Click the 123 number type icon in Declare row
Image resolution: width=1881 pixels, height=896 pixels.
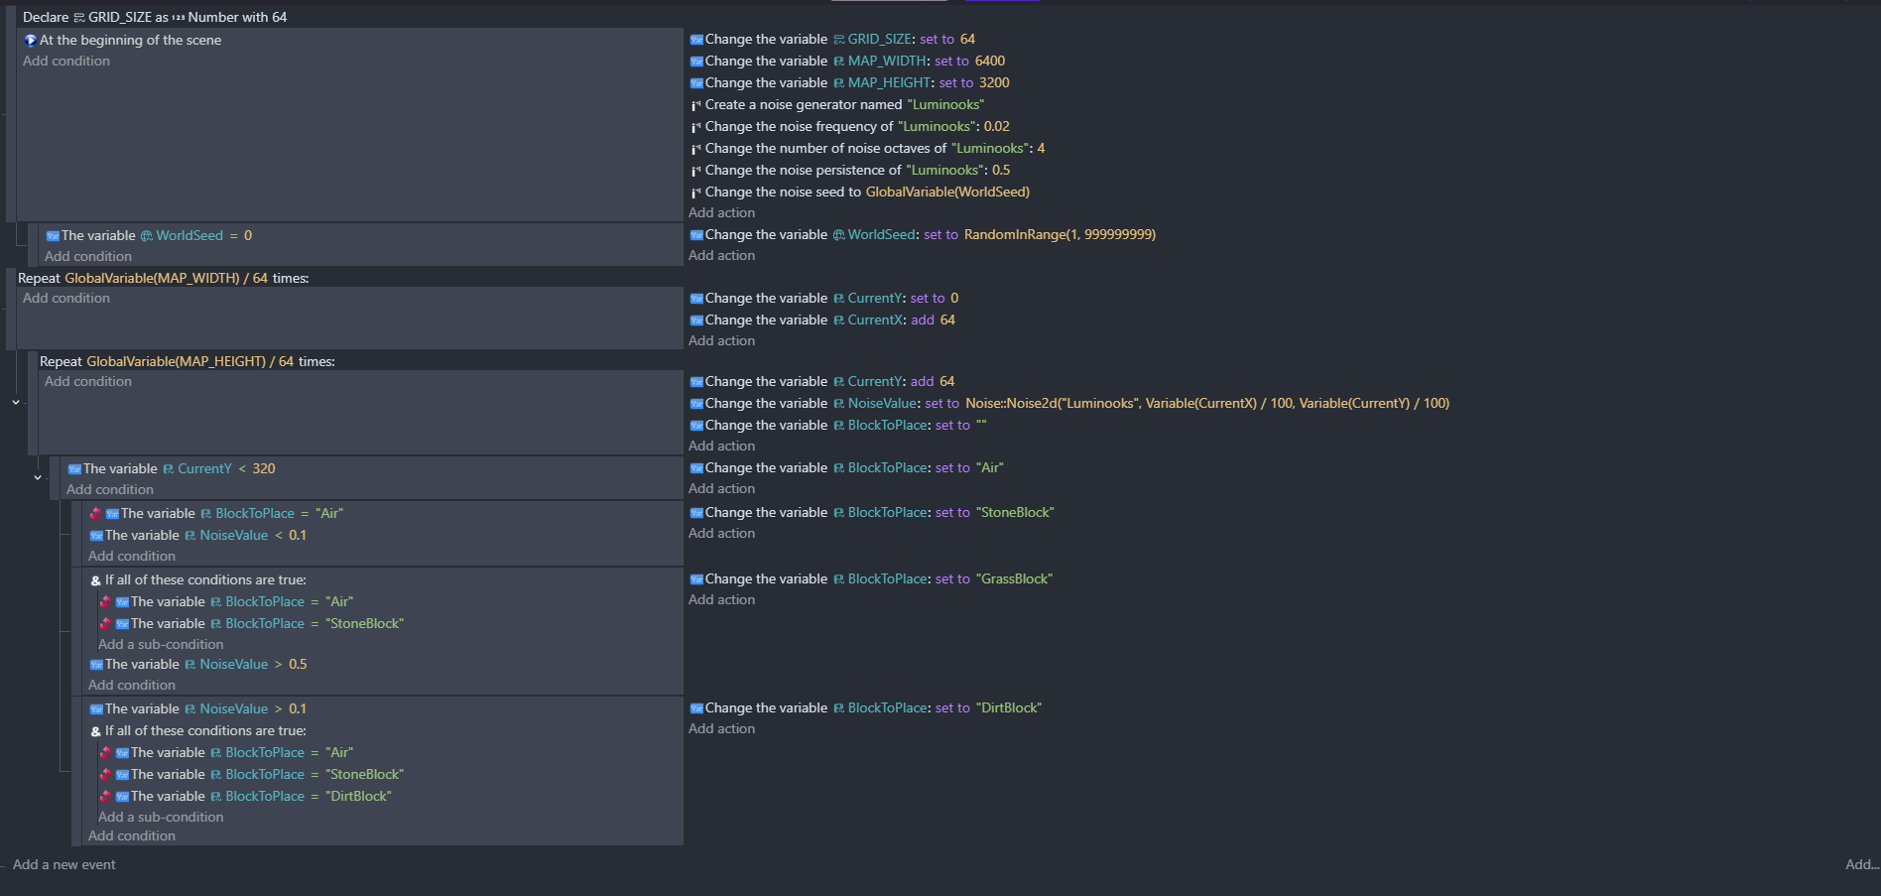coord(179,18)
